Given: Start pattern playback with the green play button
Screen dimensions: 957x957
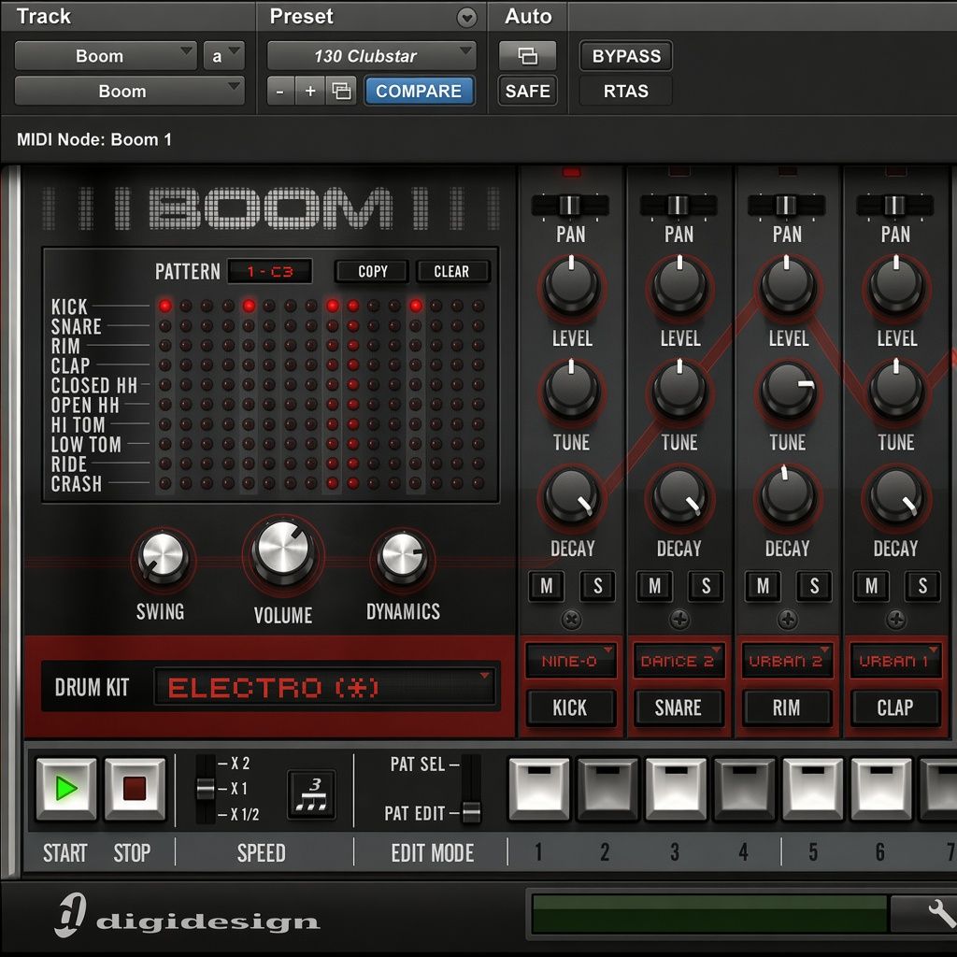Looking at the screenshot, I should 66,788.
